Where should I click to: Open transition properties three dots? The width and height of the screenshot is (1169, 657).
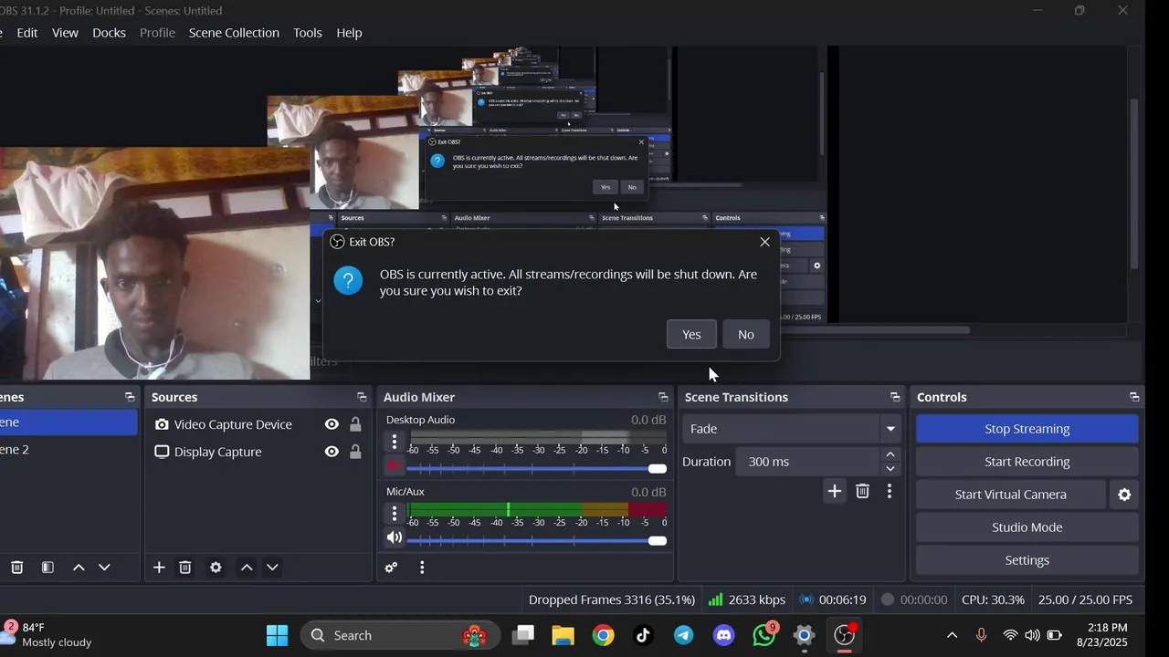pyautogui.click(x=890, y=491)
